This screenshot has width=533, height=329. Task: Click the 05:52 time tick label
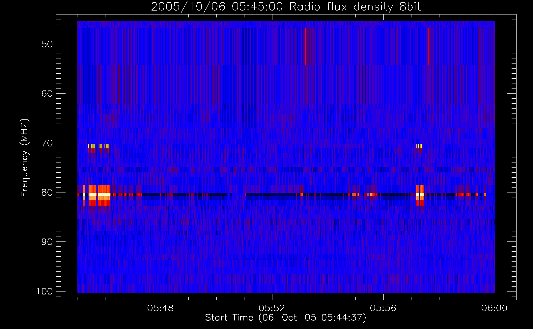(272, 308)
